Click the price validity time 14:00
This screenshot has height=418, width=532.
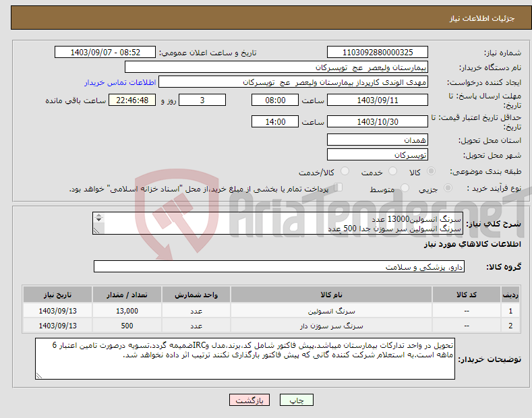pyautogui.click(x=275, y=121)
